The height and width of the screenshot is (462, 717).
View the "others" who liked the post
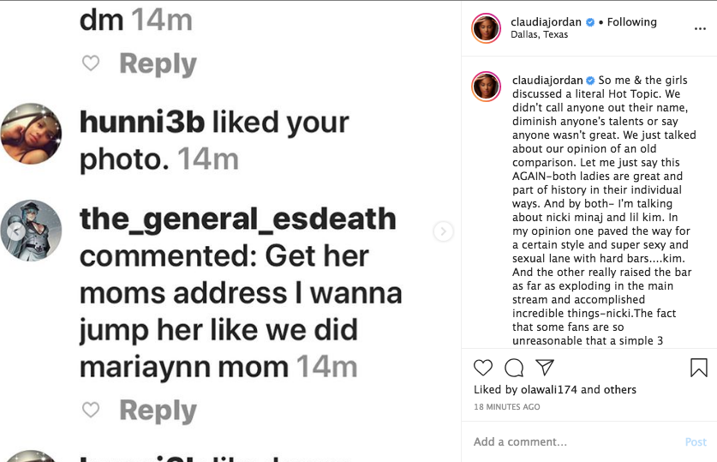(x=619, y=389)
